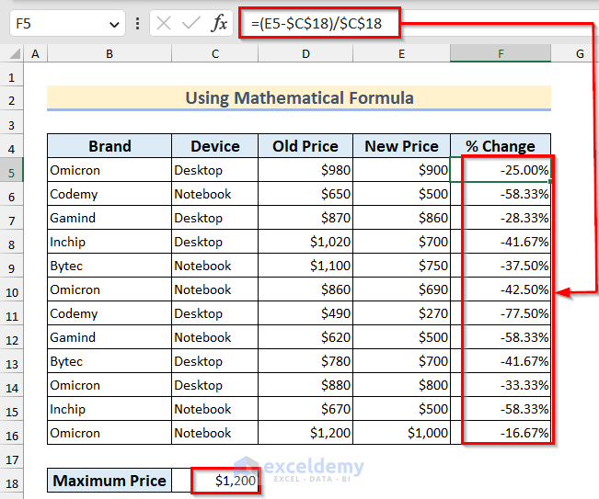Click the Select All corner triangle

[15, 53]
